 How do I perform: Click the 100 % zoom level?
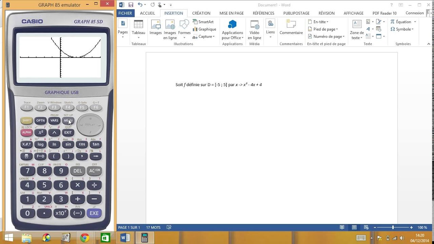pos(422,227)
